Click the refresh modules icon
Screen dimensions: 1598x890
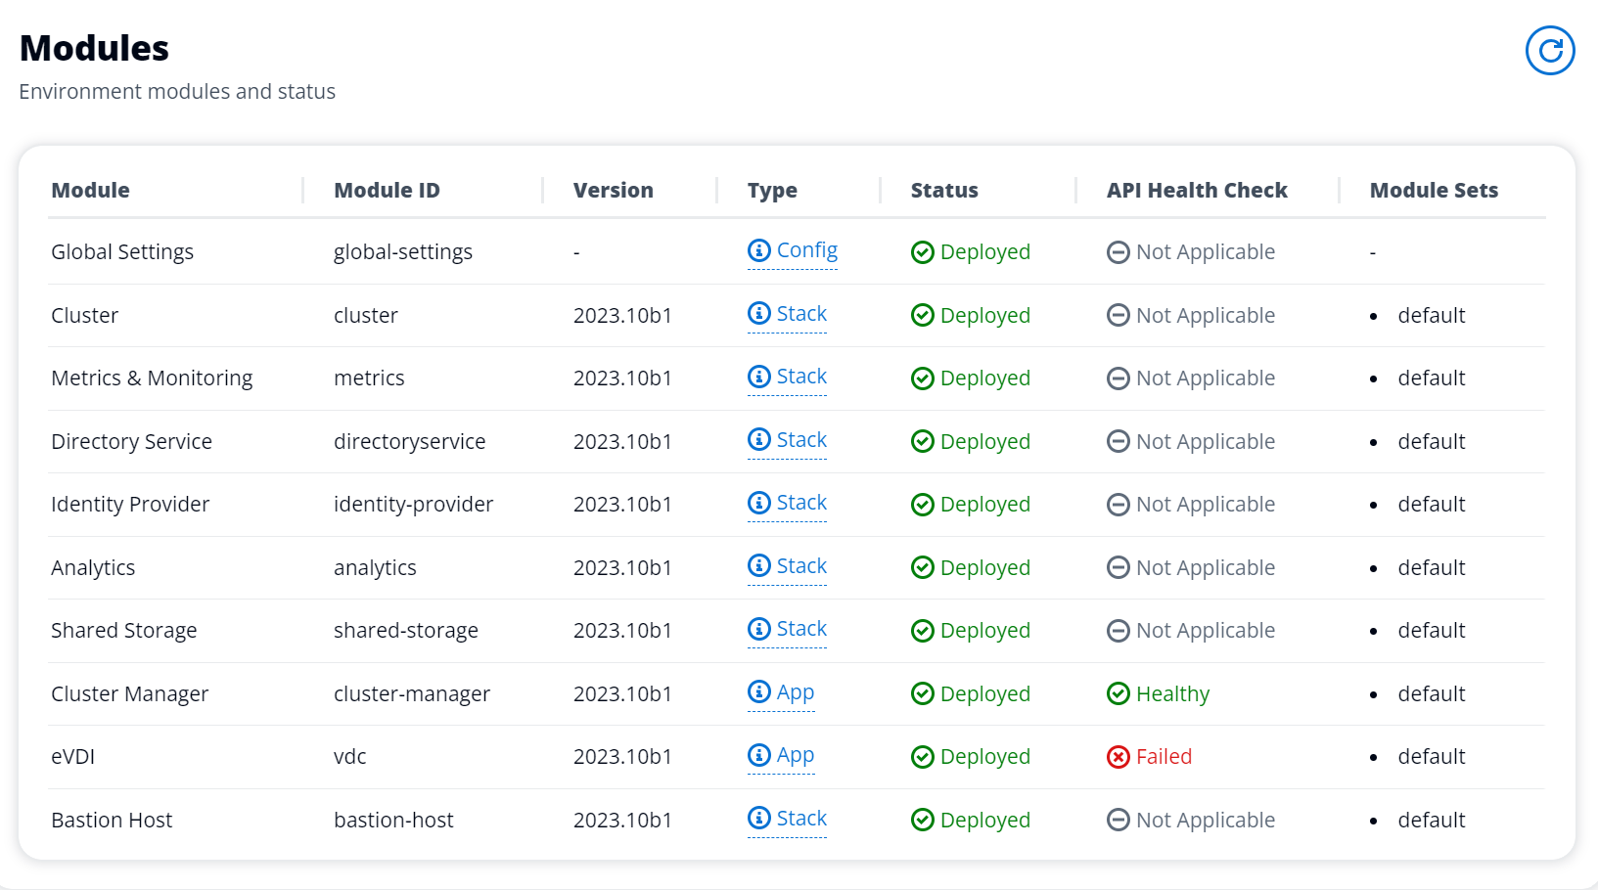(1550, 51)
